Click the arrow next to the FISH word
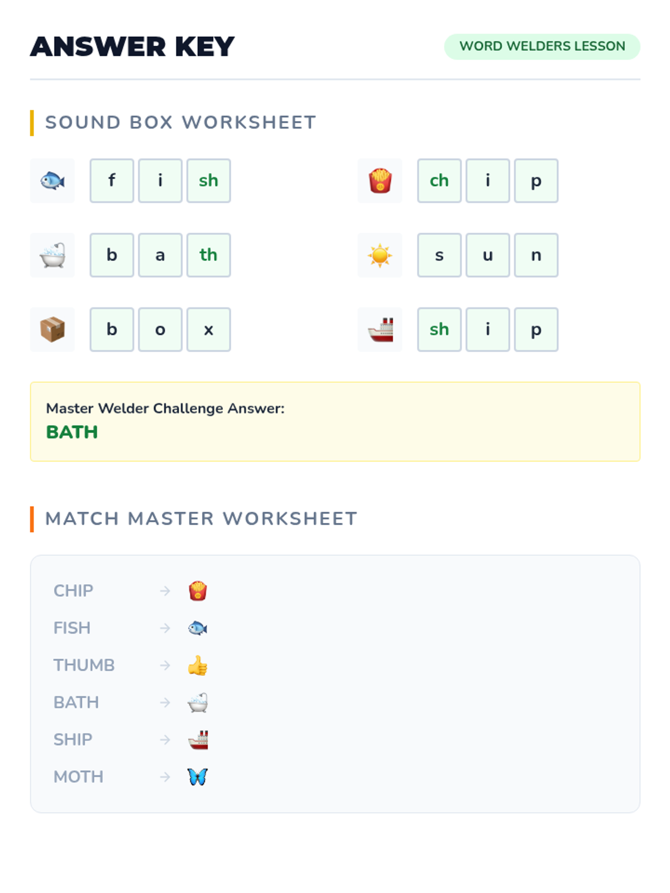 pyautogui.click(x=165, y=628)
